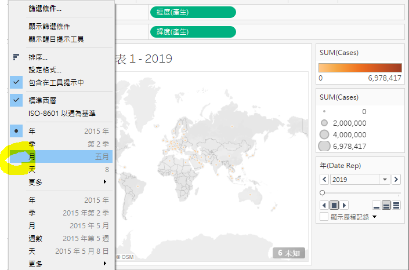
Task: Enable the 顯示歷程記錄 checkbox
Action: (x=324, y=217)
